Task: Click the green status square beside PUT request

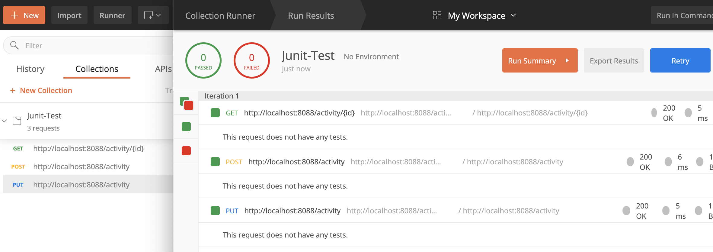Action: (215, 211)
